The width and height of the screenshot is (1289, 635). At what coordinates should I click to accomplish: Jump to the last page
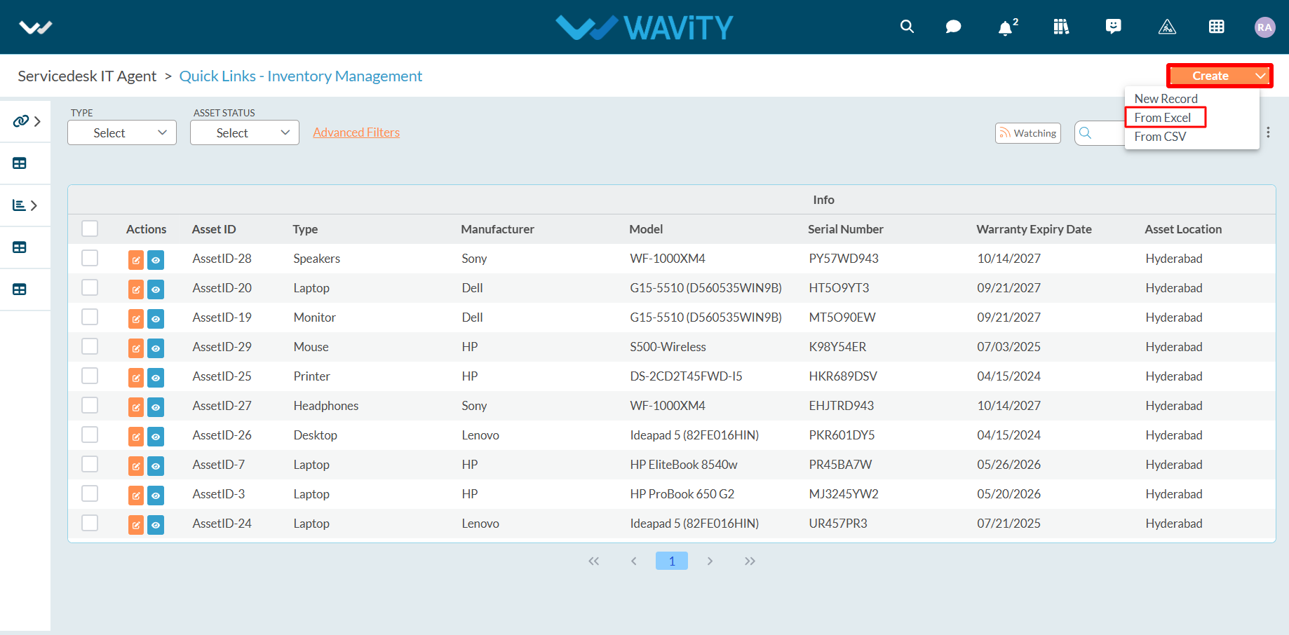click(x=750, y=561)
